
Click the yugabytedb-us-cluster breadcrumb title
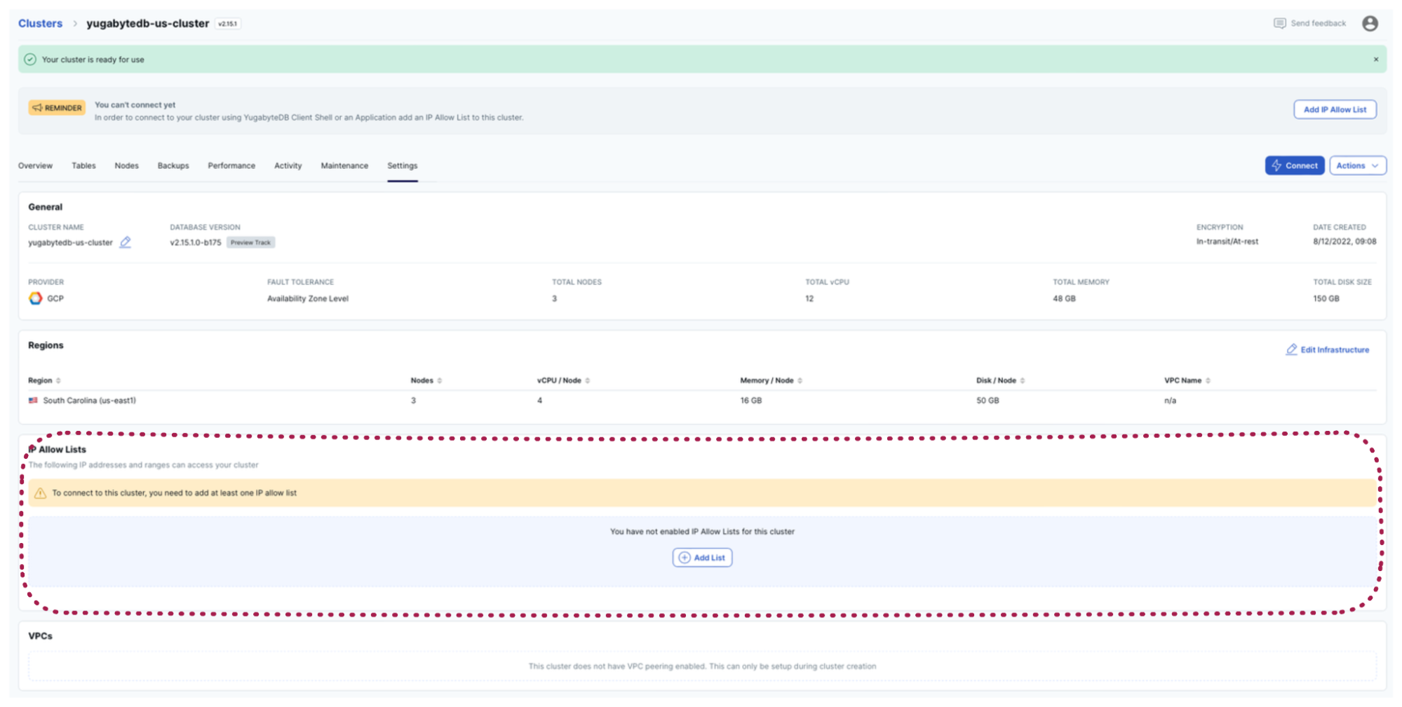pyautogui.click(x=147, y=23)
